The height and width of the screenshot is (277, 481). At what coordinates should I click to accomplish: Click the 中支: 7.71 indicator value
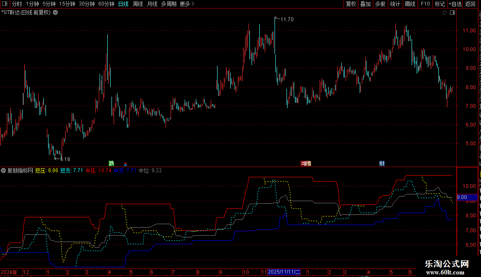coord(125,170)
